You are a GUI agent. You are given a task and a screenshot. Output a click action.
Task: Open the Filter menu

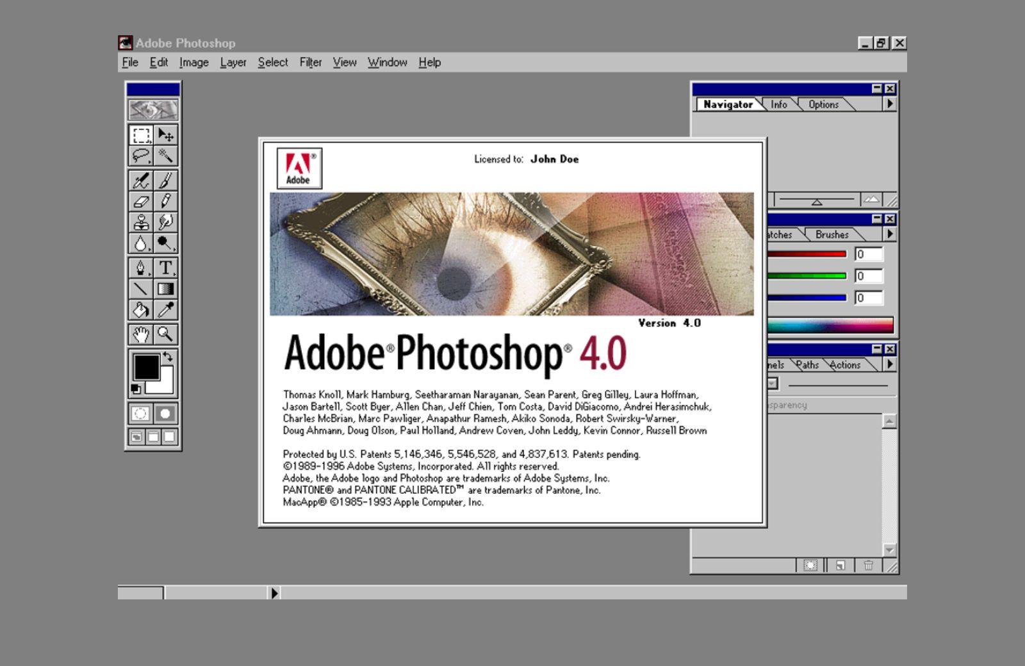tap(311, 62)
